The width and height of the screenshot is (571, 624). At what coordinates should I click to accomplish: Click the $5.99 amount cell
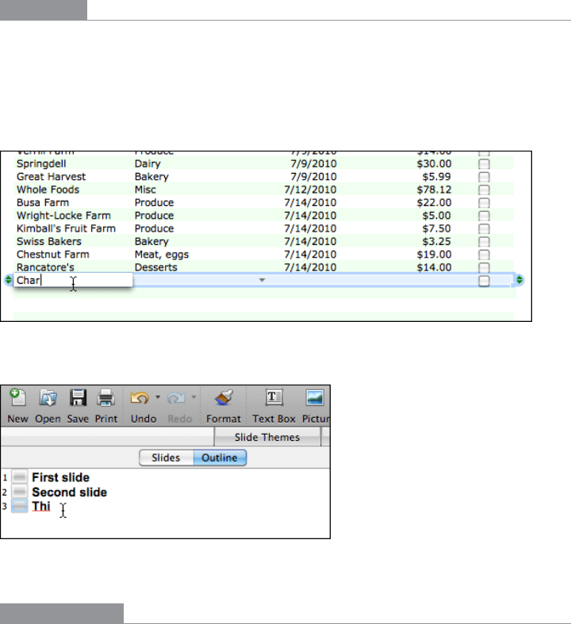click(x=436, y=177)
